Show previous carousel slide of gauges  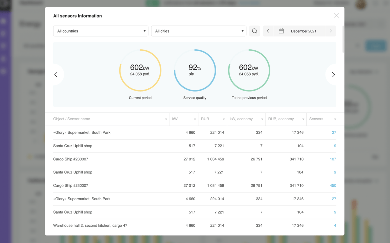56,75
